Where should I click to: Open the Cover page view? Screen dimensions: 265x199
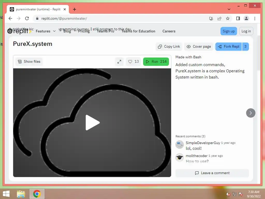(x=199, y=47)
